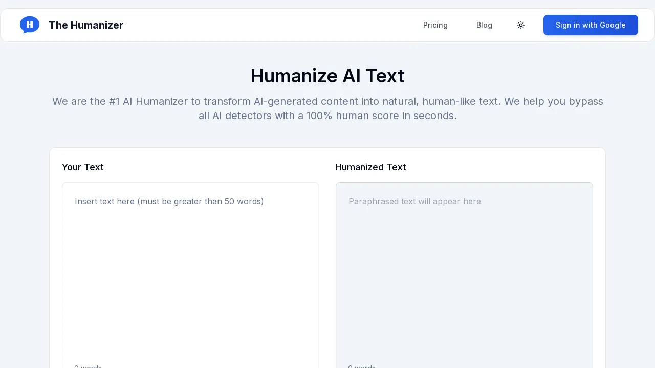Click the Pricing navigation link
Viewport: 655px width, 368px height.
tap(435, 25)
